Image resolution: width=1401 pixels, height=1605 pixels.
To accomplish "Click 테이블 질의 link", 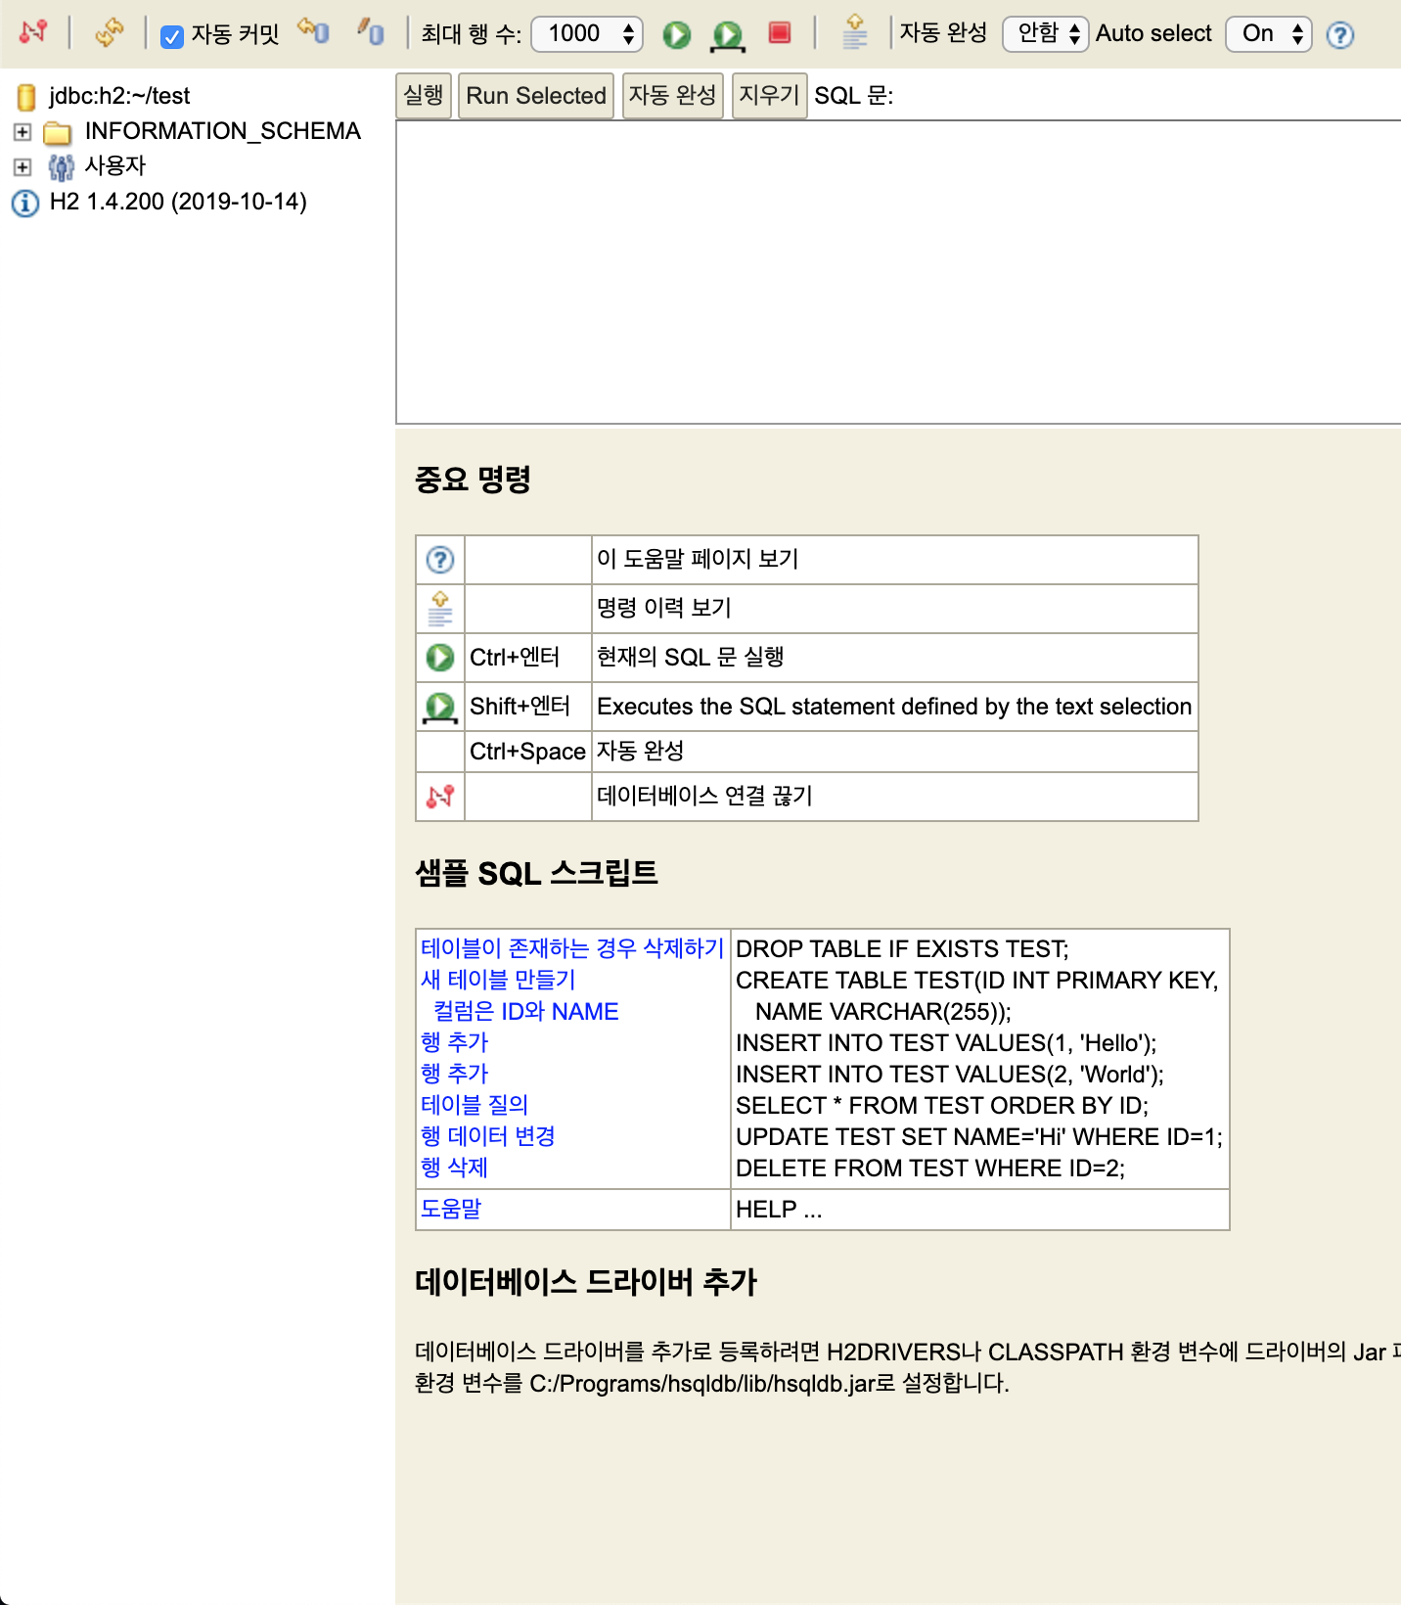I will pos(475,1105).
